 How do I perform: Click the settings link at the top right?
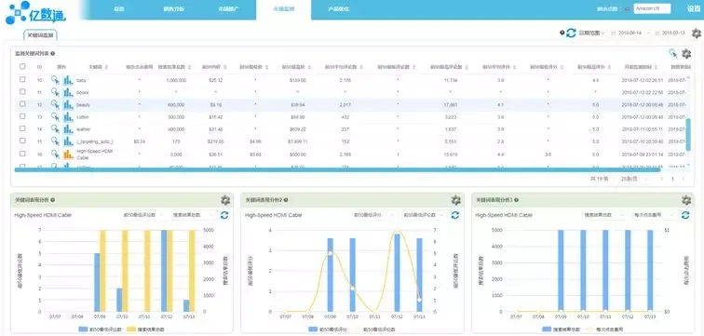click(693, 8)
